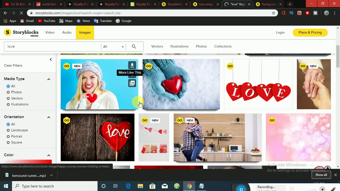Click the Storyblocks logo
The image size is (340, 191).
click(x=22, y=33)
